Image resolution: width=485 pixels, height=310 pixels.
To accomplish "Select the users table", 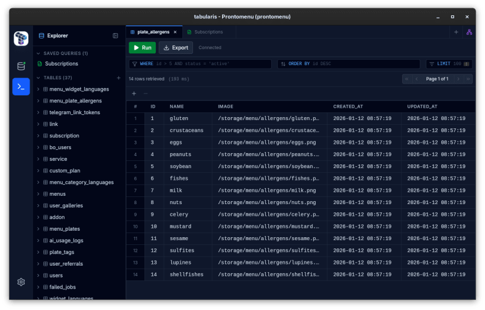I will tap(56, 275).
